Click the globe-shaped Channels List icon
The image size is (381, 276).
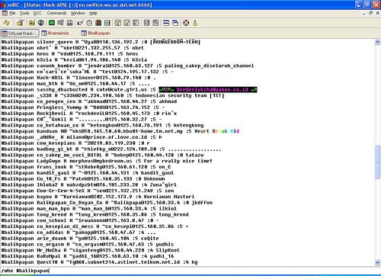click(41, 23)
